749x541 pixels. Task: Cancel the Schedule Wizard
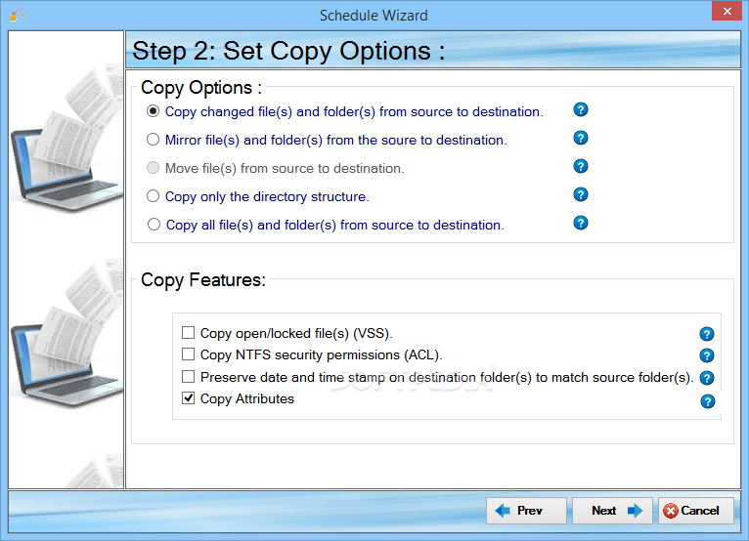click(x=696, y=511)
